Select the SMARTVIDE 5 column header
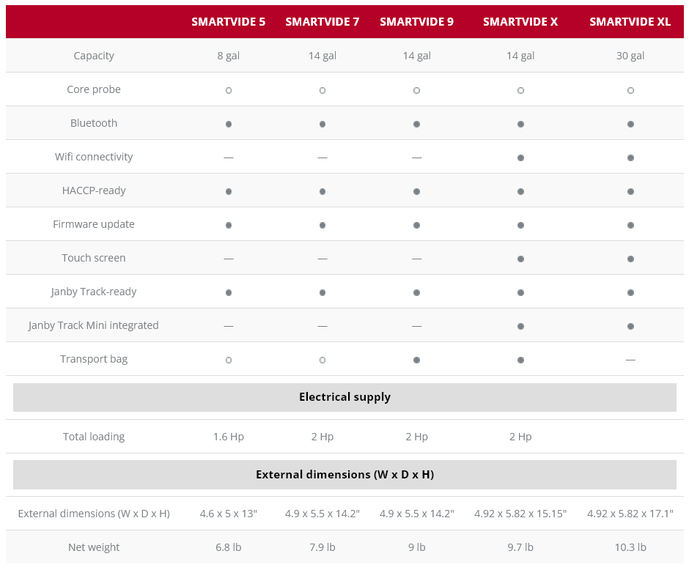Screen dimensions: 689x570 (x=229, y=22)
